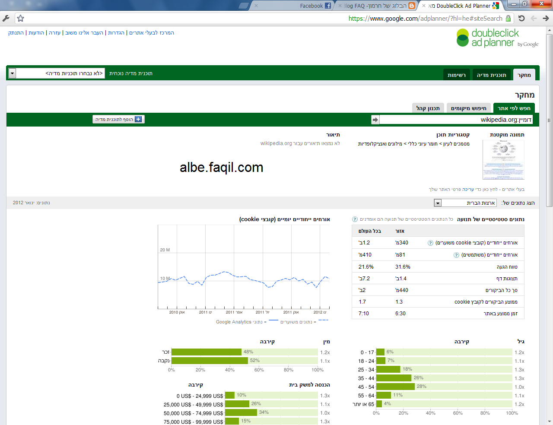Select the חיפוש מיקומים sub-tab
This screenshot has width=553, height=425.
point(468,108)
